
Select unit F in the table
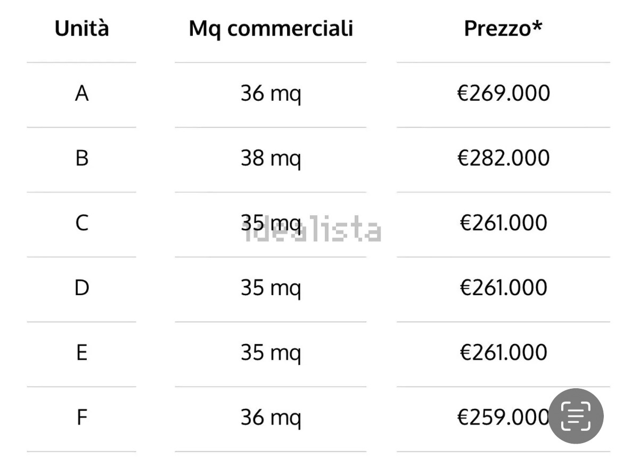point(81,418)
